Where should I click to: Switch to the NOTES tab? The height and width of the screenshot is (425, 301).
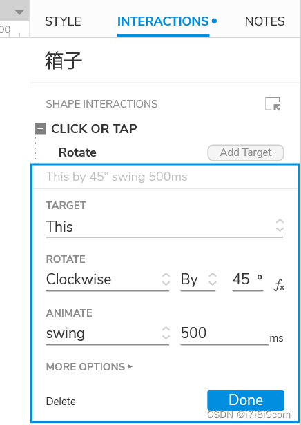264,21
